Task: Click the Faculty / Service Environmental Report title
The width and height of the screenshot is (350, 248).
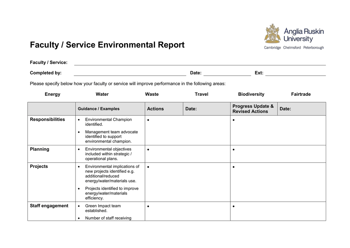Action: click(x=107, y=45)
